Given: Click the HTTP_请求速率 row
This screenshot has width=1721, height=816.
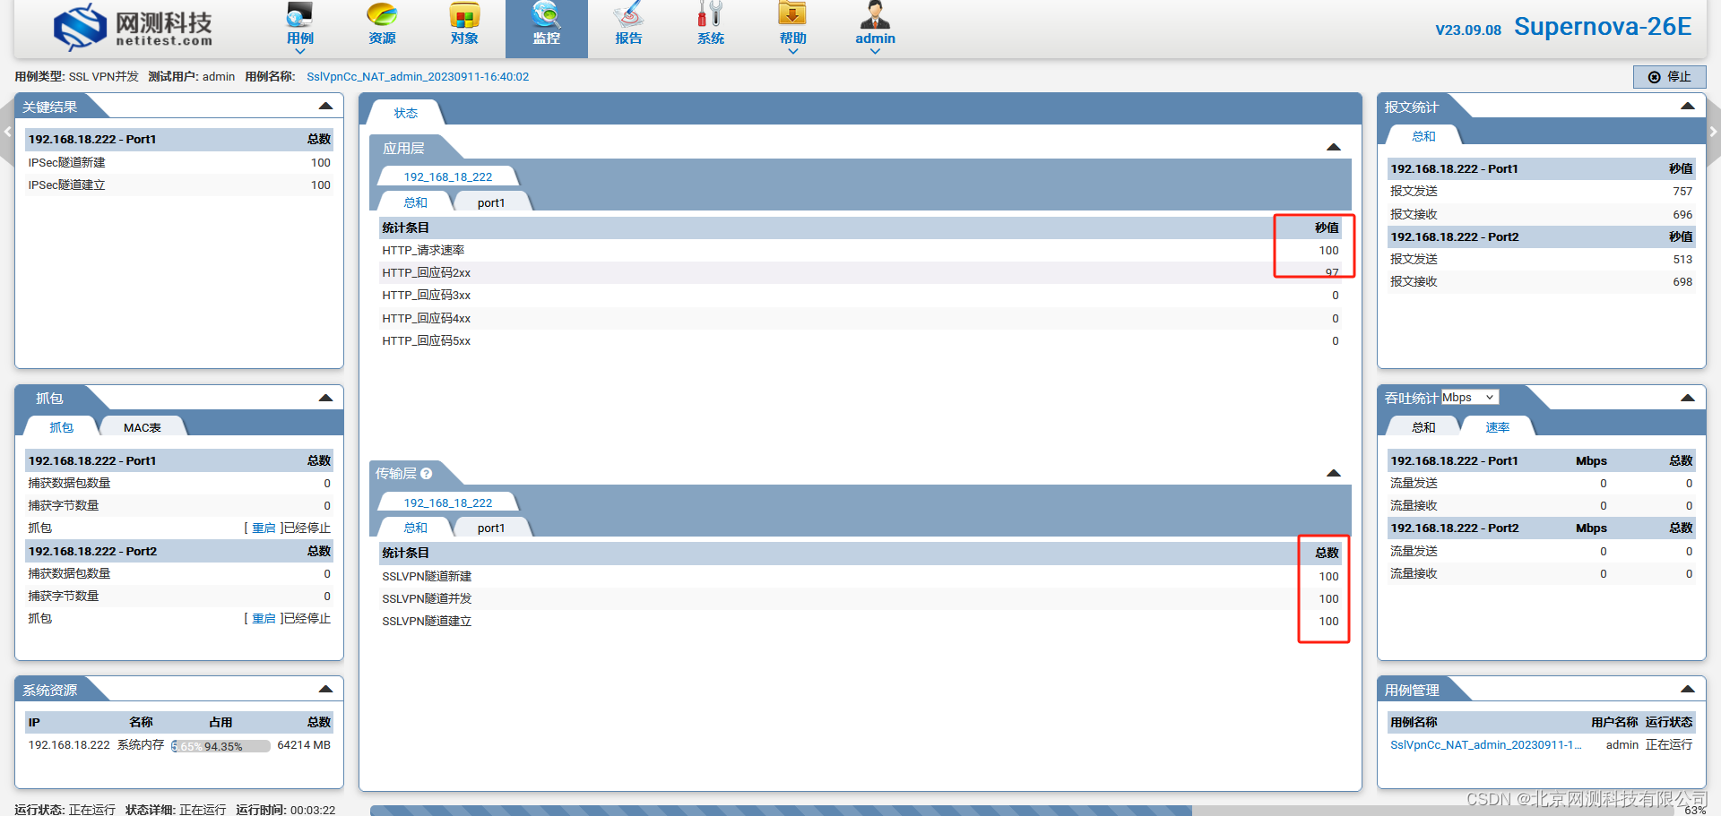Looking at the screenshot, I should (860, 251).
